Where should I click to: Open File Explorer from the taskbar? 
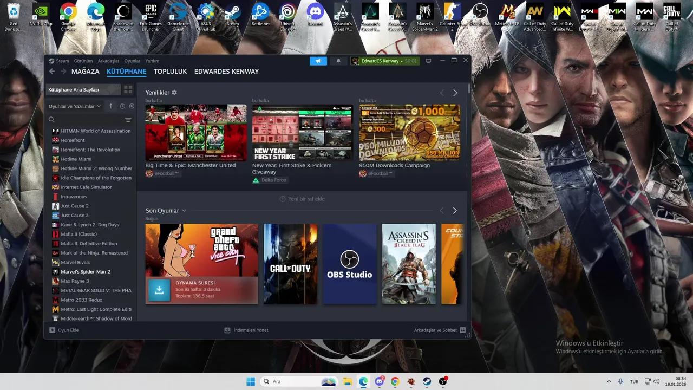[347, 381]
